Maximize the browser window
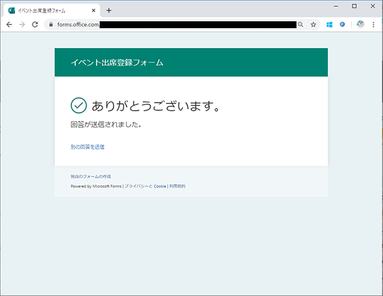This screenshot has height=296, width=383. [354, 6]
